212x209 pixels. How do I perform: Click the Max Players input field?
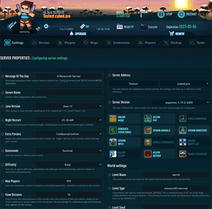pyautogui.click(x=70, y=181)
